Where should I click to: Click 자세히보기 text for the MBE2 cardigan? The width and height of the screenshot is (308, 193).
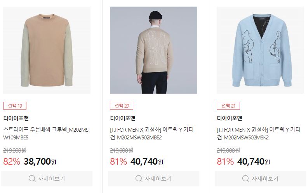tap(158, 179)
